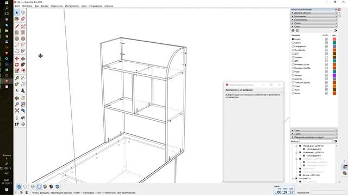Open the Камера menu
The width and height of the screenshot is (348, 195).
45,6
